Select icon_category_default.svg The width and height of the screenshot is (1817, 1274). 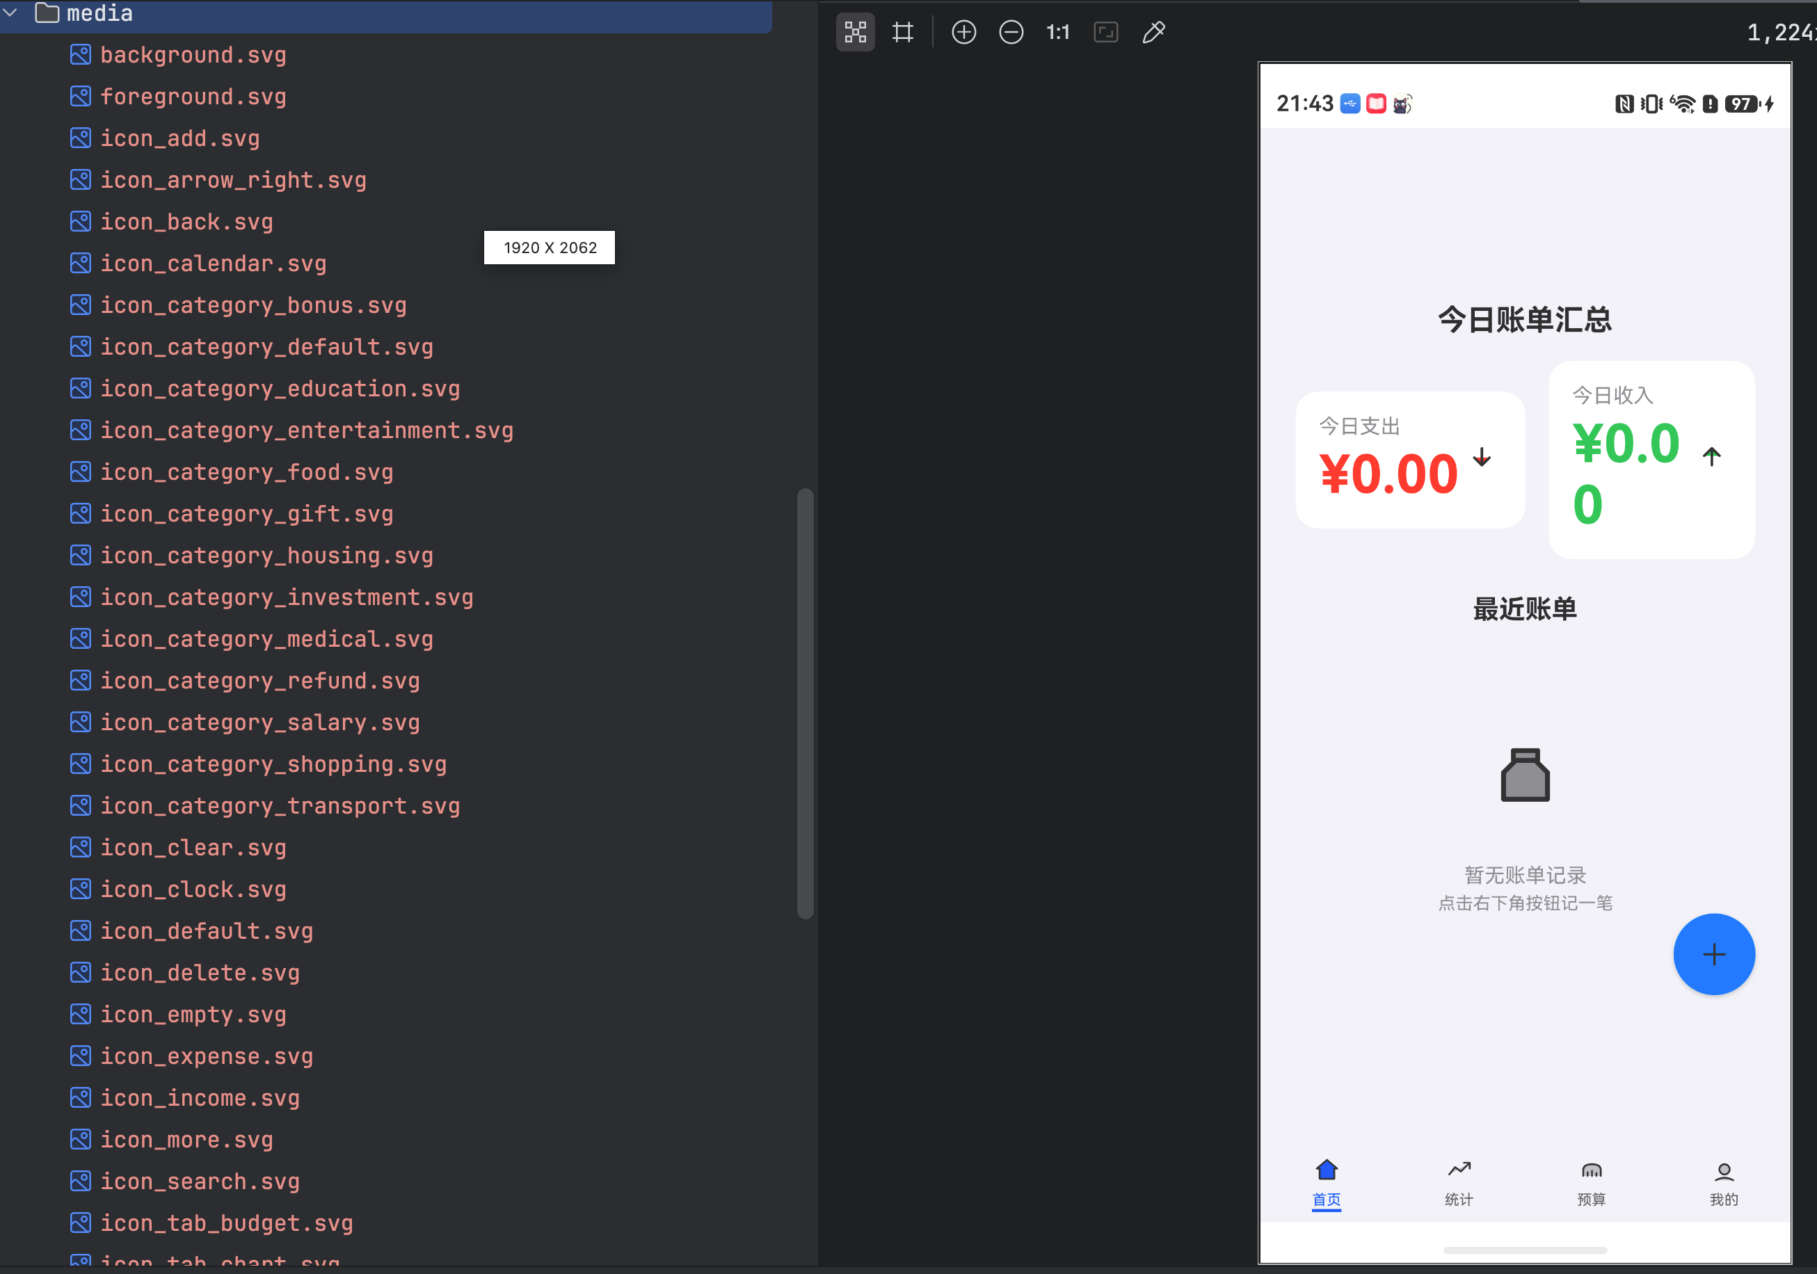(266, 346)
